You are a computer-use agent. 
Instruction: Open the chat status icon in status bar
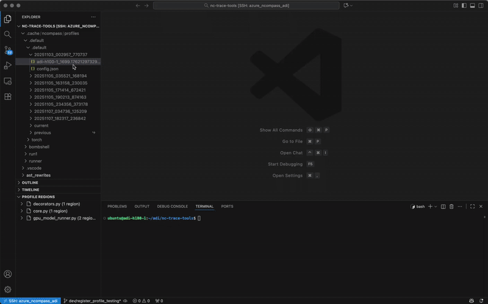pyautogui.click(x=472, y=300)
